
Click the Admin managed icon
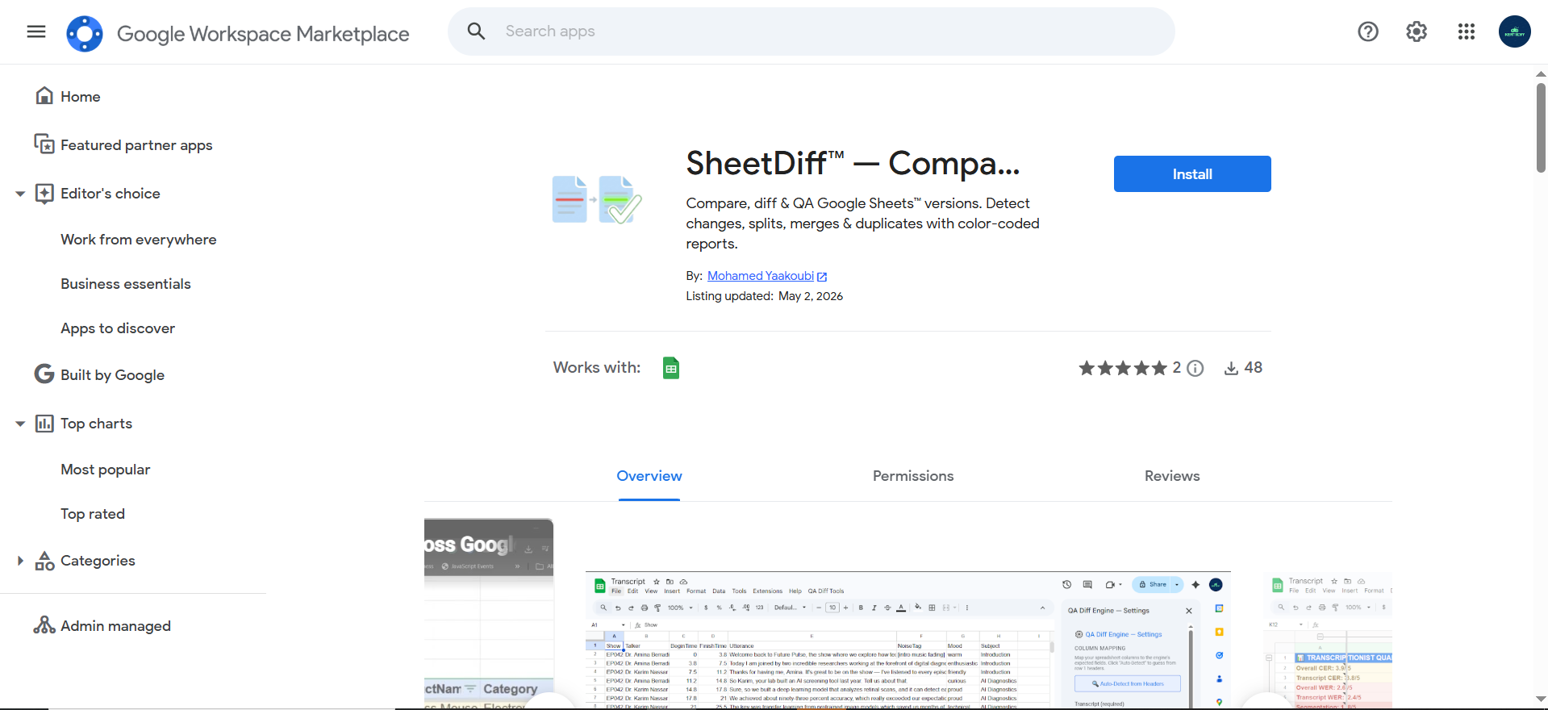44,625
